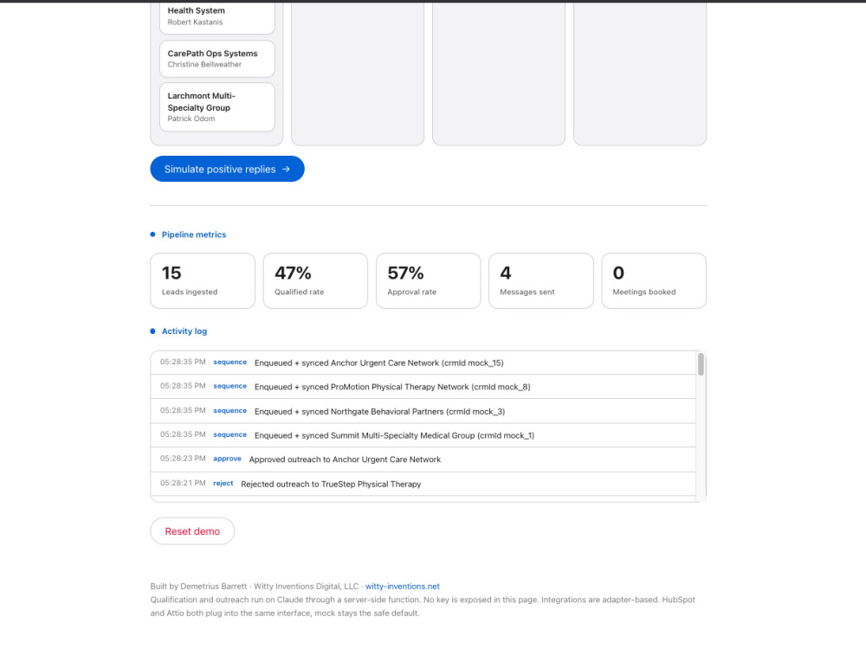Screen dimensions: 866x649
Task: Click the reject tag in the activity log
Action: (223, 483)
